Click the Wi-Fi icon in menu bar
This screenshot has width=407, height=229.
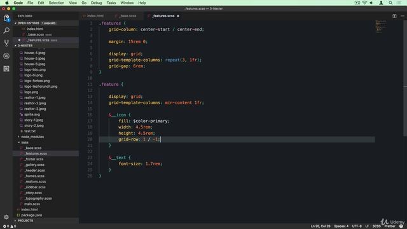coord(364,3)
